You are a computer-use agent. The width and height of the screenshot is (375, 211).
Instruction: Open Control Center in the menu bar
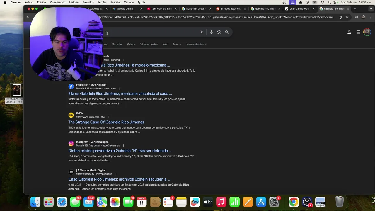point(335,2)
